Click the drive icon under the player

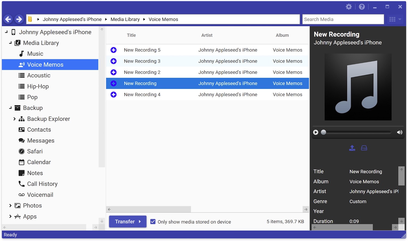[364, 148]
